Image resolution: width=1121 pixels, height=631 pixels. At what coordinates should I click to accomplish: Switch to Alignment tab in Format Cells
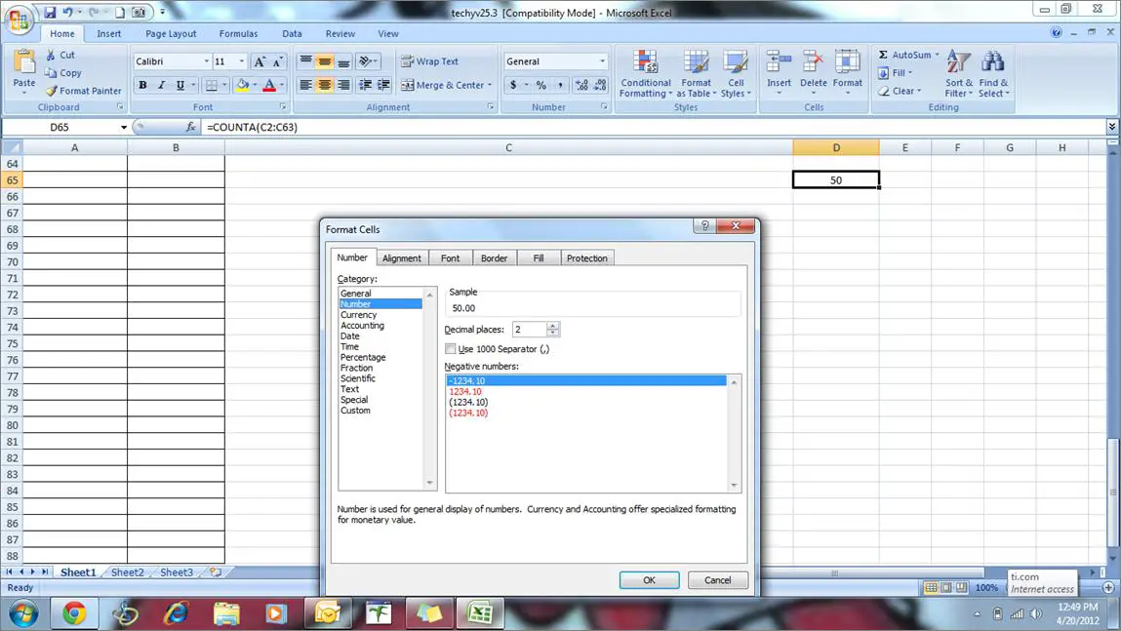pyautogui.click(x=402, y=258)
